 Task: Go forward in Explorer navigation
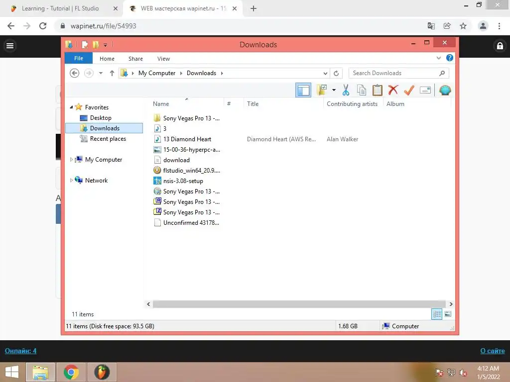click(89, 73)
